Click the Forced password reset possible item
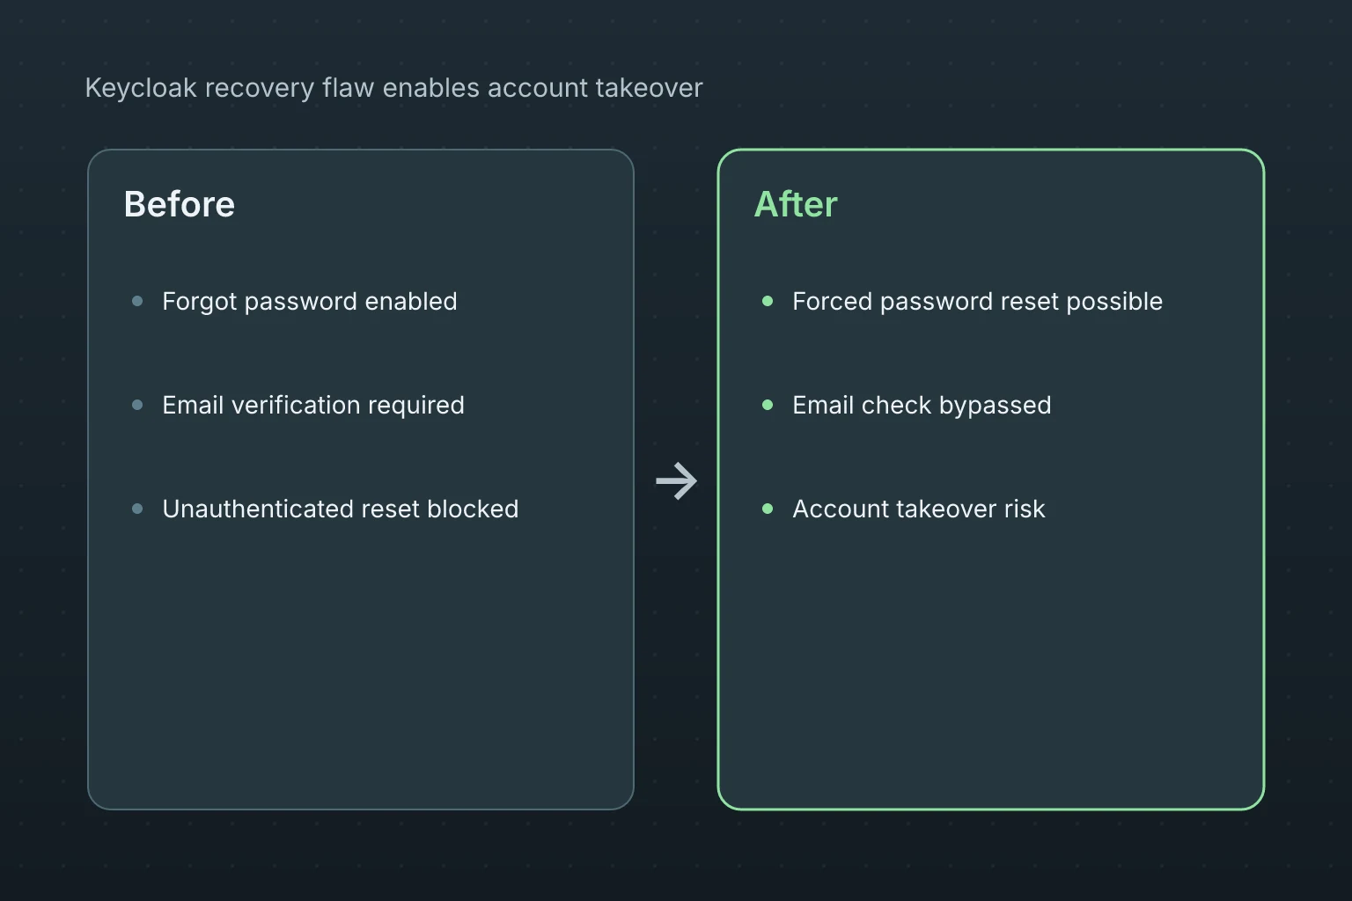Viewport: 1352px width, 901px height. pos(978,301)
